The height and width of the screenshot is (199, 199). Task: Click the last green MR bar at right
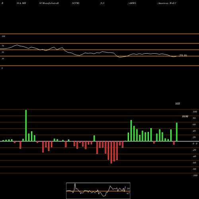pyautogui.click(x=177, y=132)
